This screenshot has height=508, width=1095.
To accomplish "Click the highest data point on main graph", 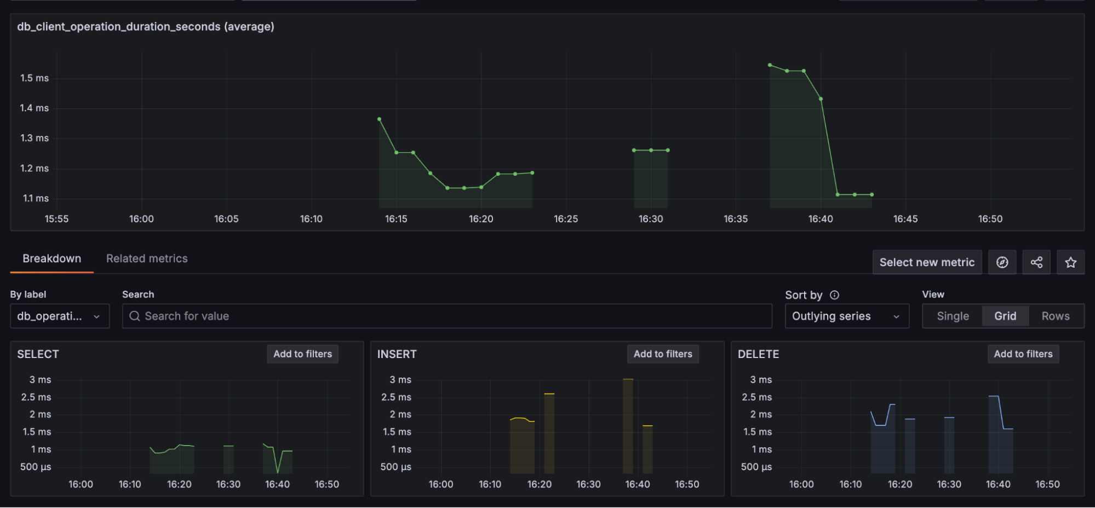I will (x=770, y=65).
